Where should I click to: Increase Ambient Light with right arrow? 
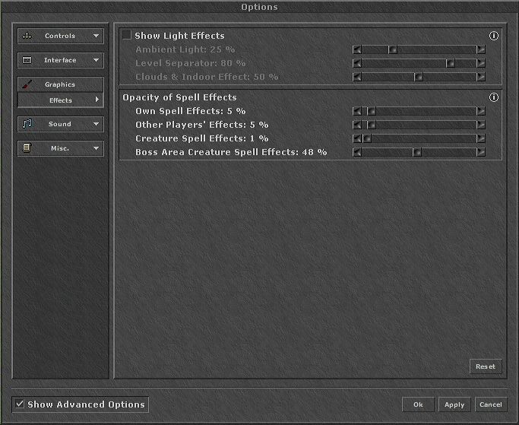481,49
